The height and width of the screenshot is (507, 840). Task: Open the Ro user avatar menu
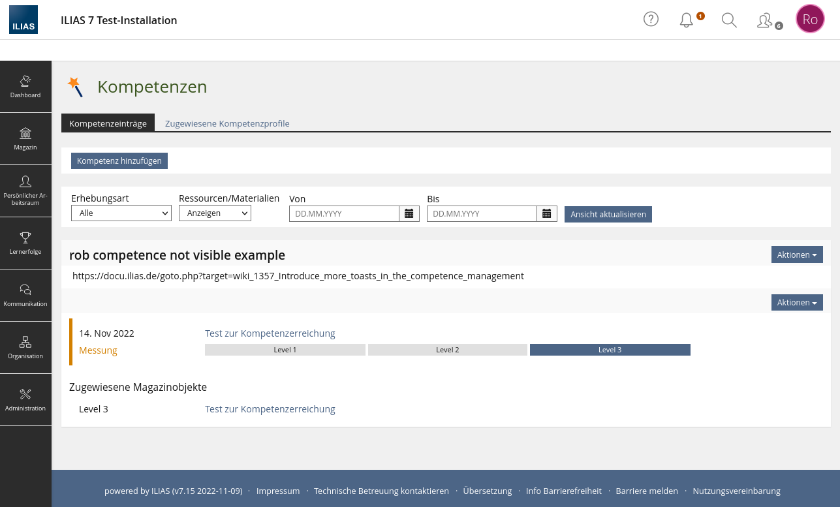pos(810,19)
